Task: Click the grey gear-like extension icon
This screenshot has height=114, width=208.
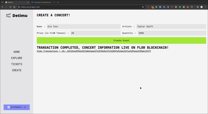Action: click(156, 7)
